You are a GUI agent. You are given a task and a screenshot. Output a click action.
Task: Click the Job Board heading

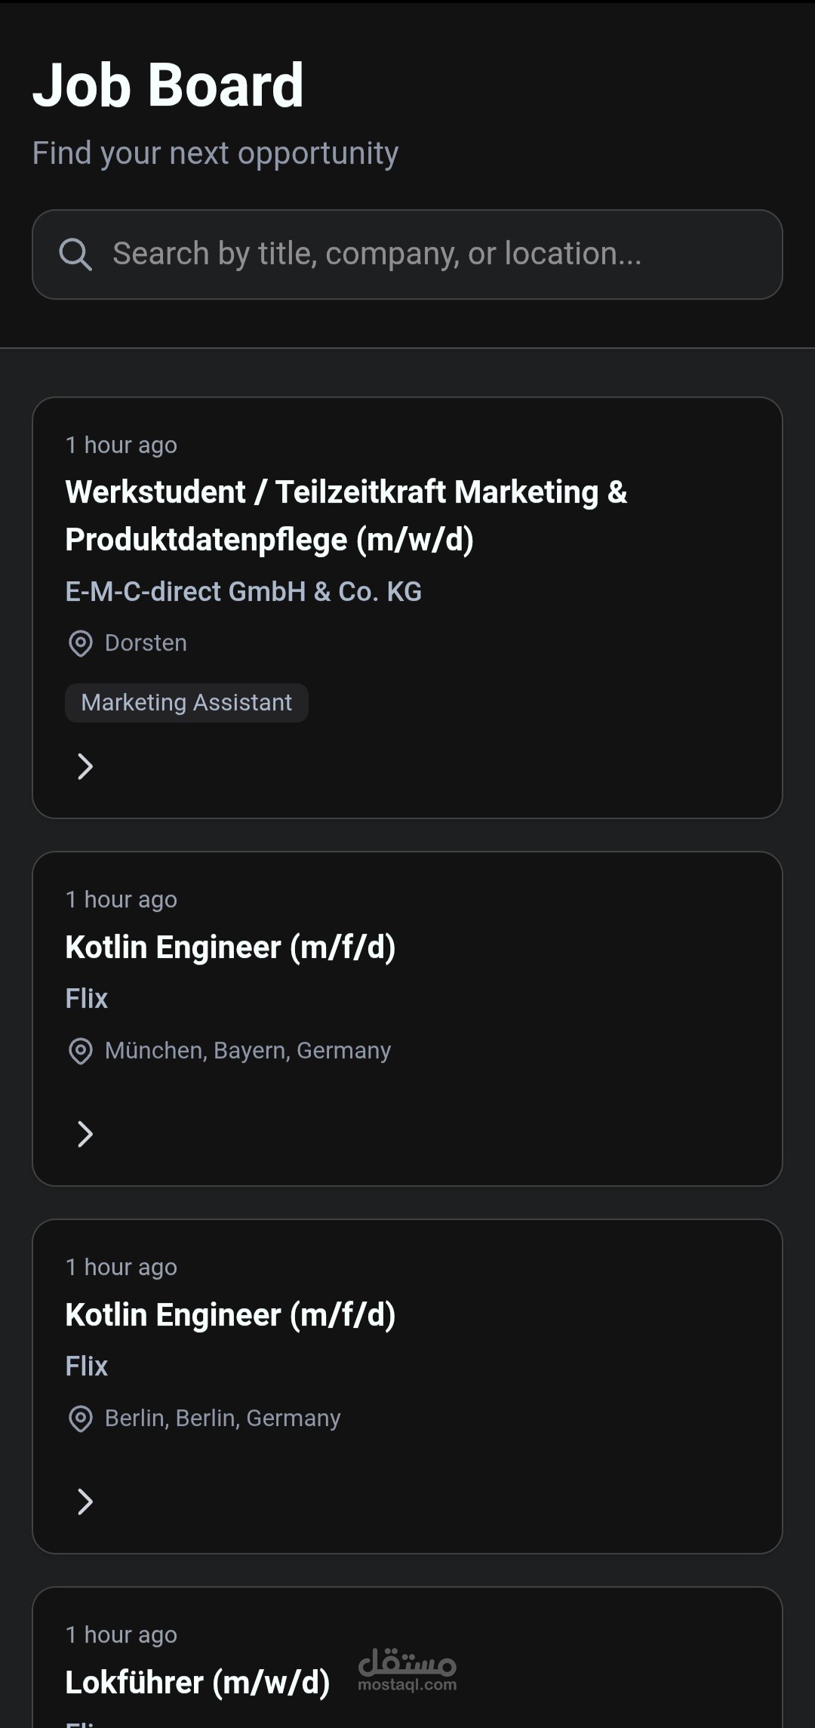[168, 85]
